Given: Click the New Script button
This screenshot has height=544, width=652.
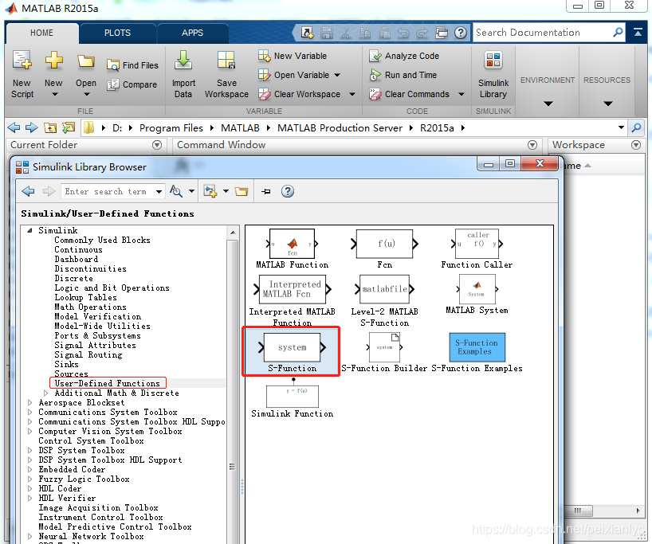Looking at the screenshot, I should pyautogui.click(x=22, y=72).
